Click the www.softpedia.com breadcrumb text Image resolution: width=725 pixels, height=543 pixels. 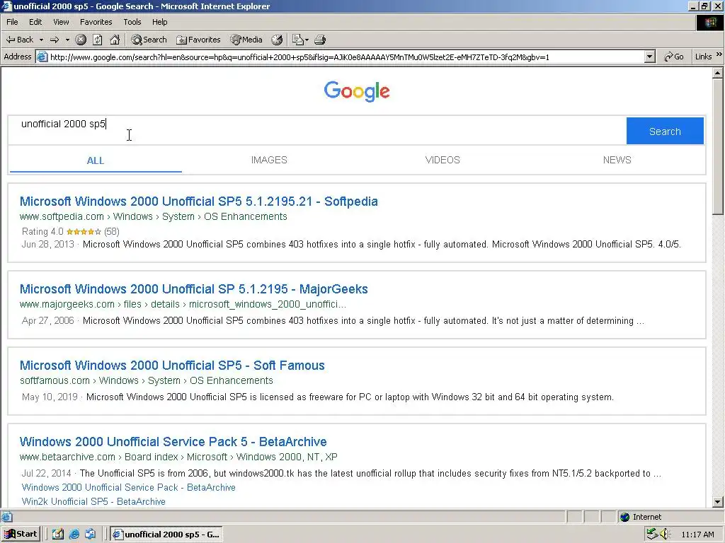pos(62,216)
